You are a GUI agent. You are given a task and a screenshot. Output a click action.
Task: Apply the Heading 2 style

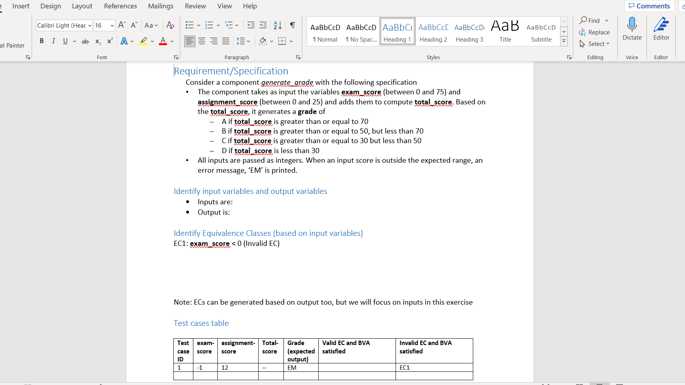coord(433,31)
